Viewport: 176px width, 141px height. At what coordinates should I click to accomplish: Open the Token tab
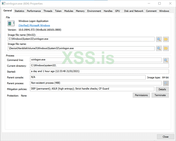pos(58,11)
